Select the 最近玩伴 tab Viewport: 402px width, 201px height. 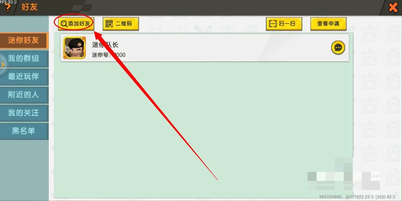point(24,77)
